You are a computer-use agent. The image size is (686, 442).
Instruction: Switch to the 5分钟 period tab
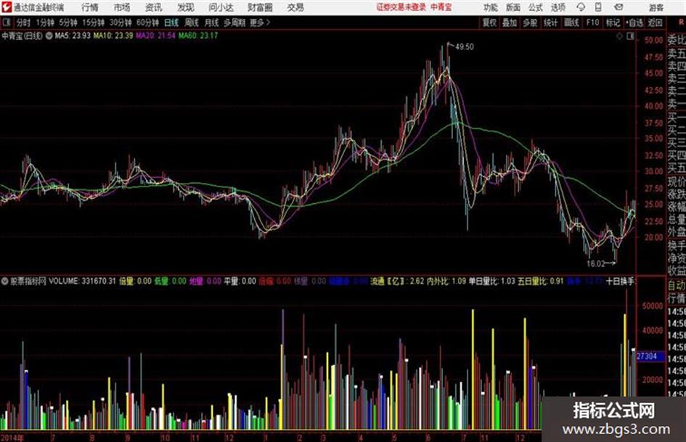coord(68,22)
